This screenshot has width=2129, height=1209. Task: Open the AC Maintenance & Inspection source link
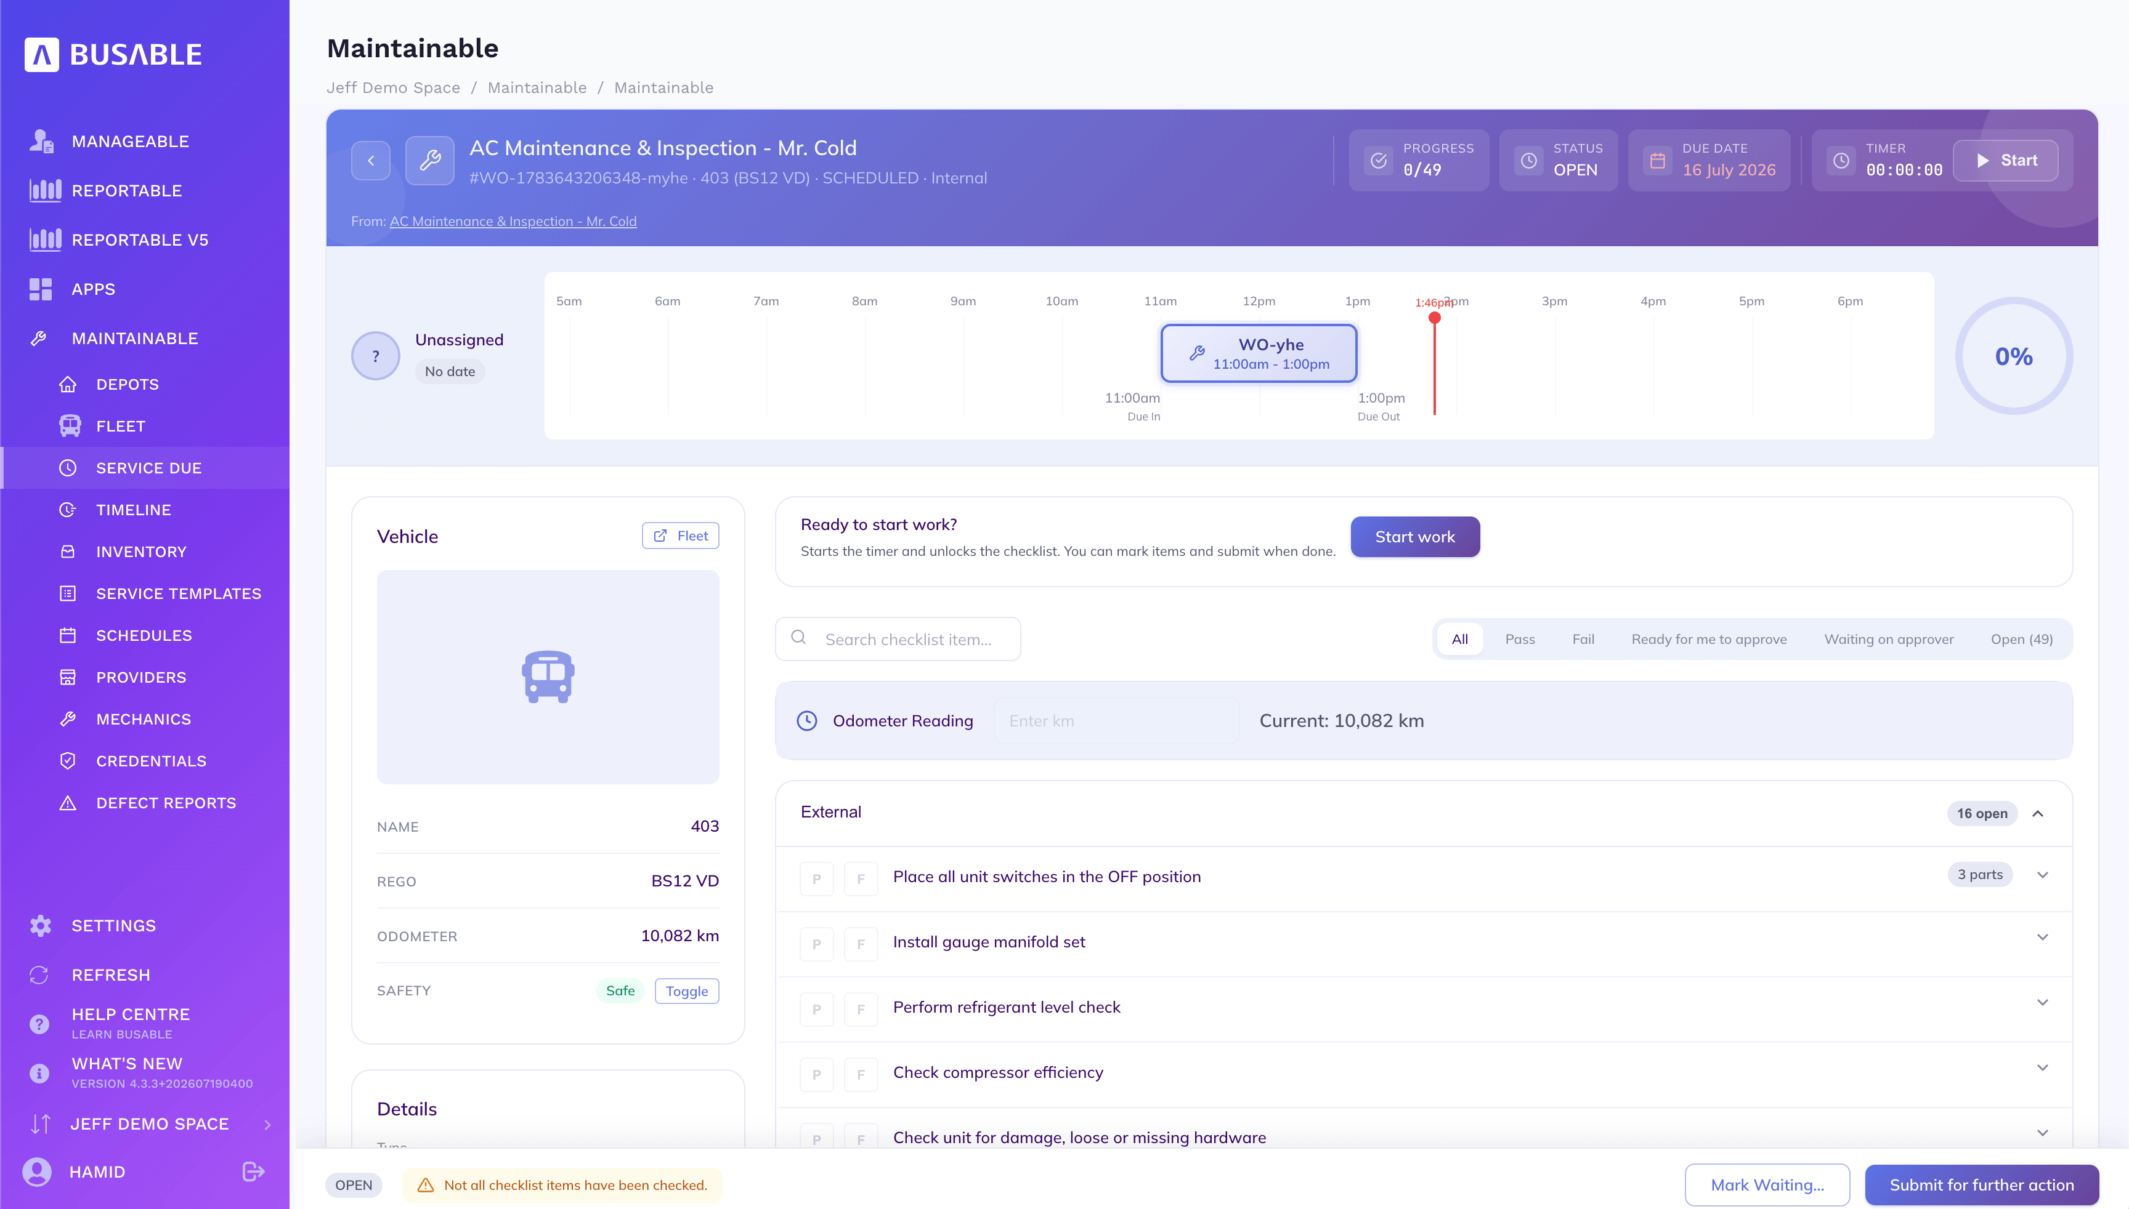click(513, 221)
